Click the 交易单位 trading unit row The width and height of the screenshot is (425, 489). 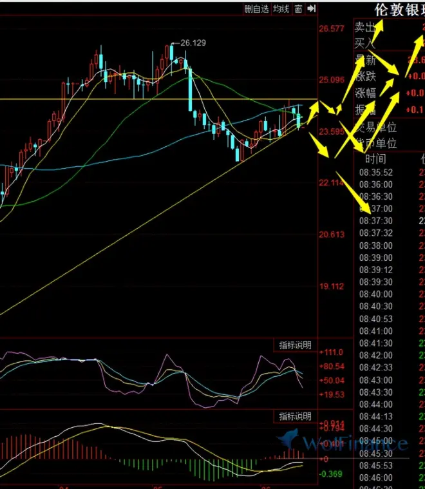tap(377, 126)
